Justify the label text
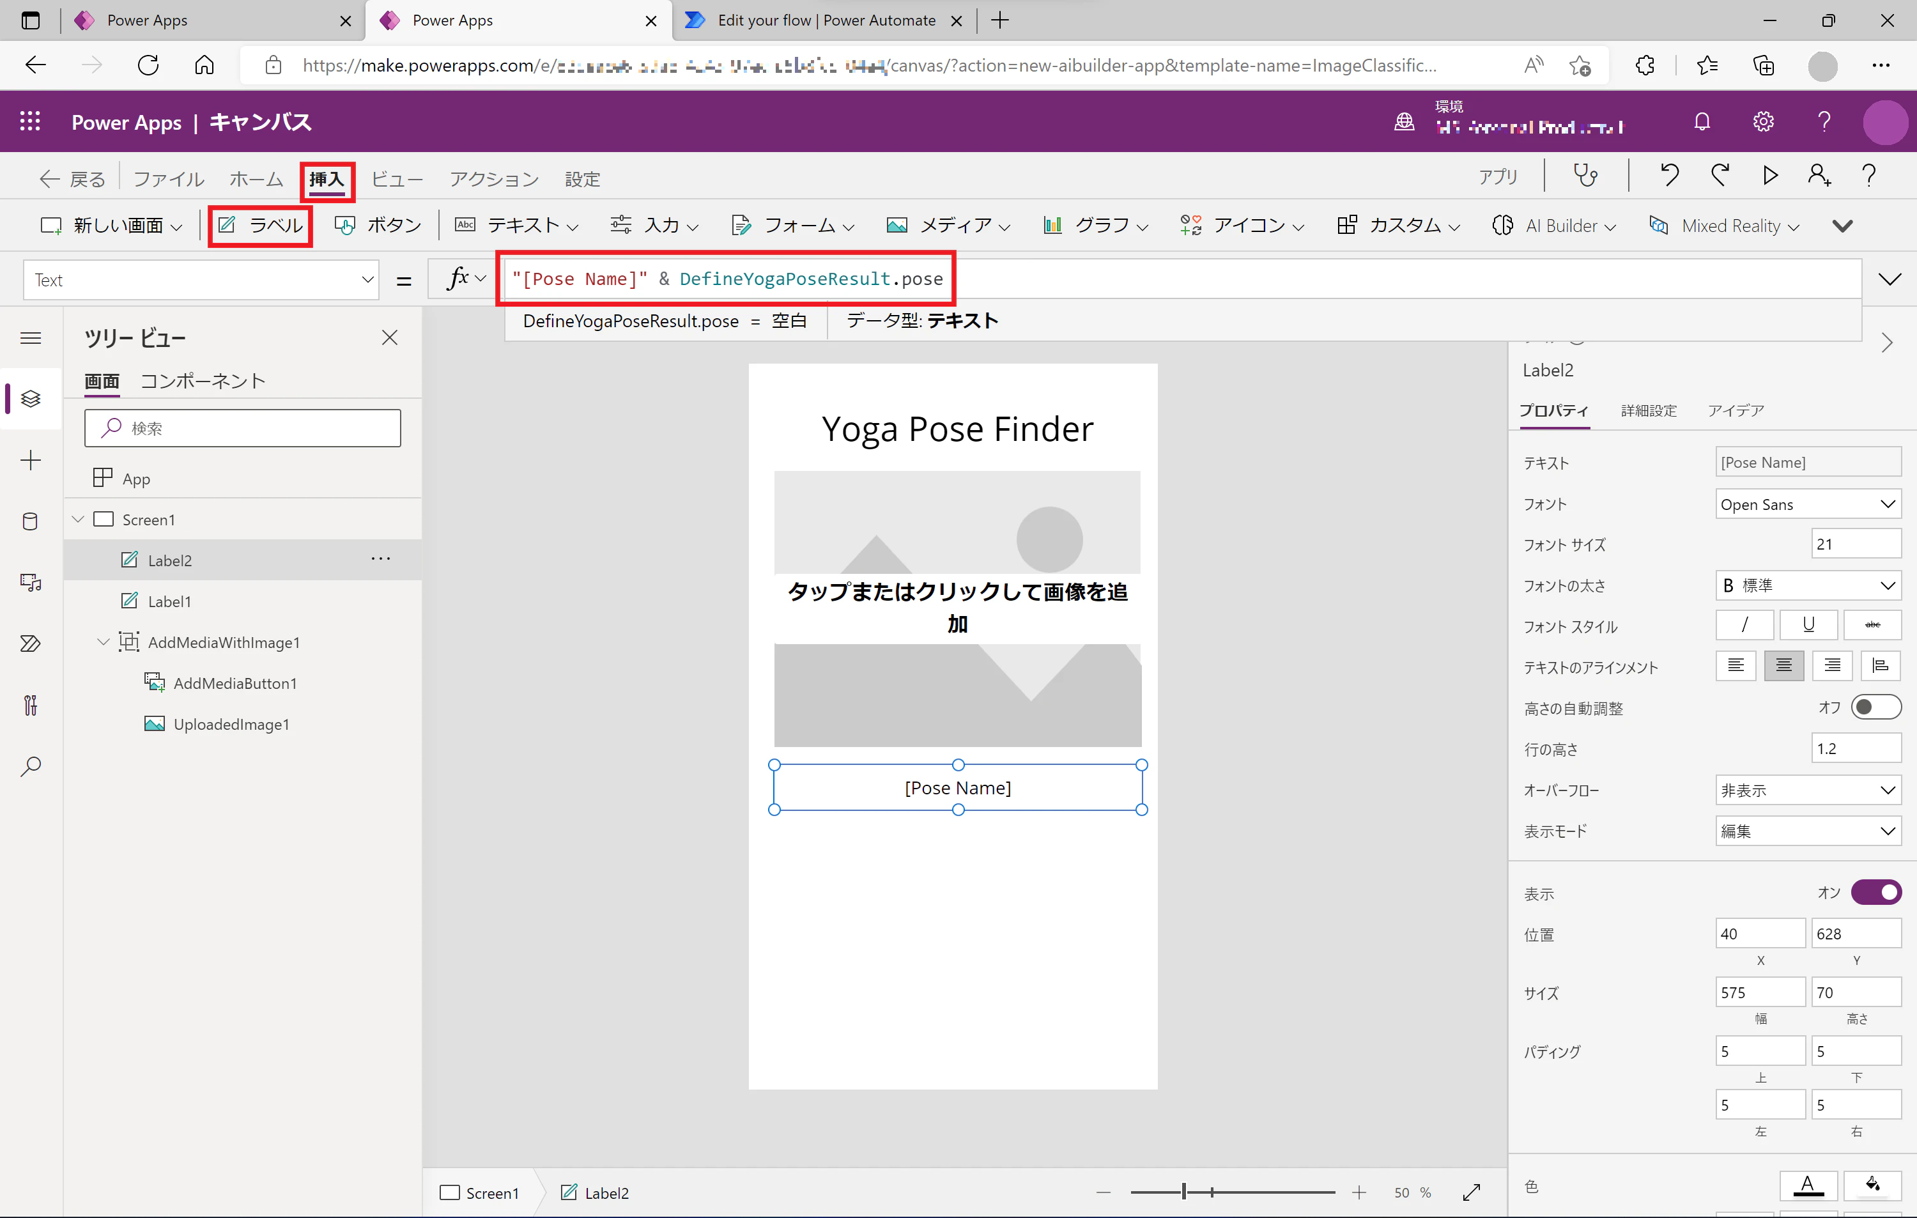The image size is (1917, 1218). point(1881,665)
